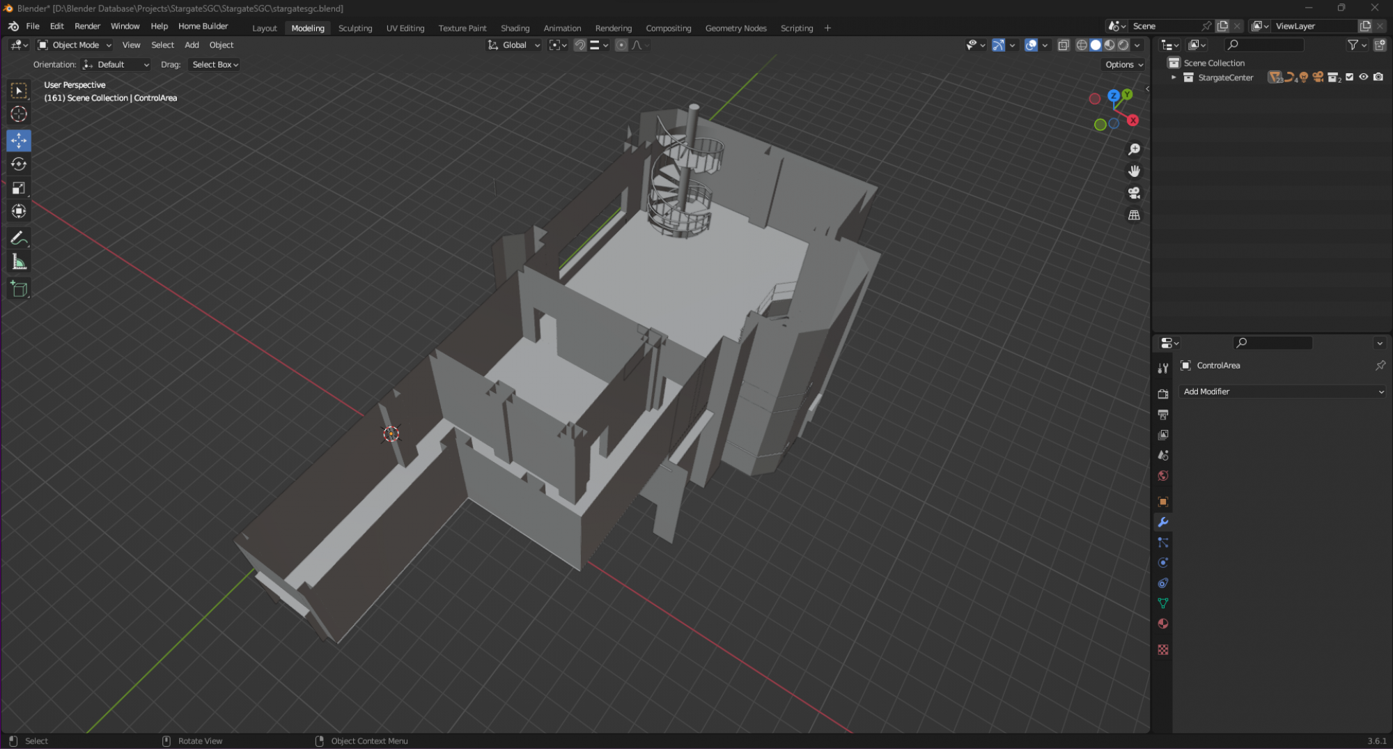The width and height of the screenshot is (1393, 749).
Task: Toggle camera view in the viewport
Action: 1134,193
